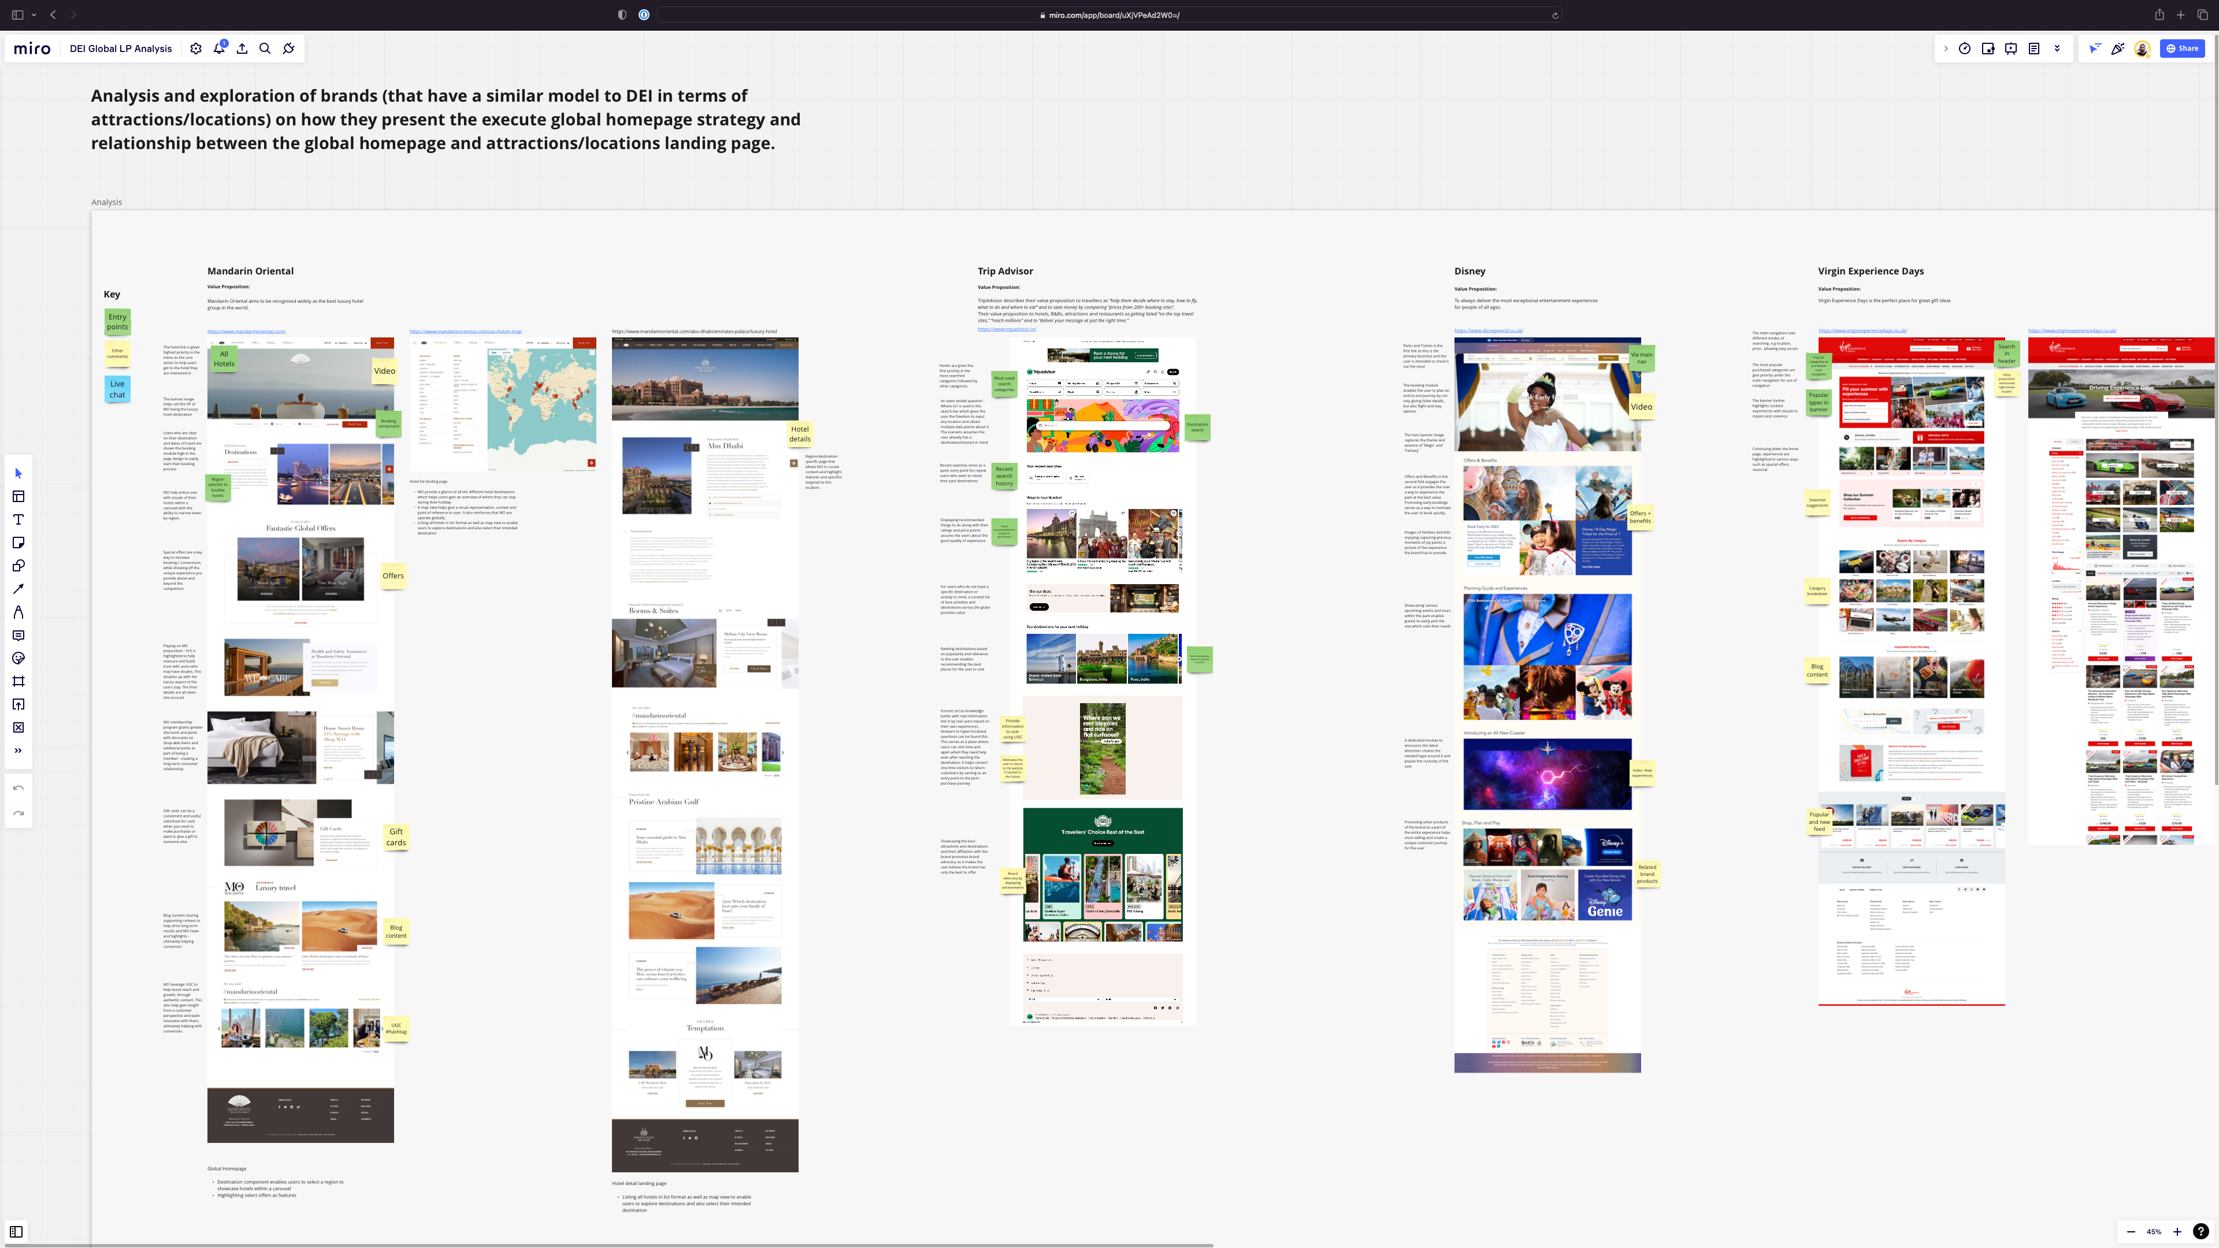
Task: Open the mandarinoriental.com link on board
Action: coord(246,332)
